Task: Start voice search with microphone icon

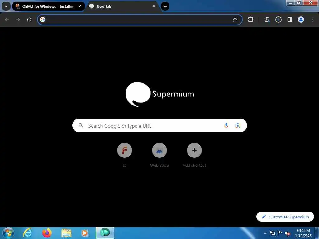Action: point(226,126)
